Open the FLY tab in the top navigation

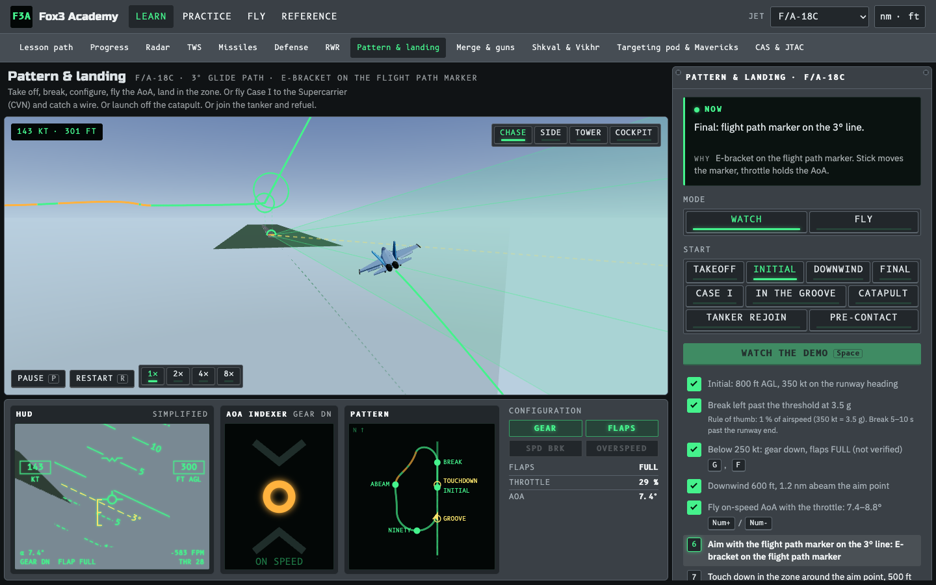pos(257,17)
